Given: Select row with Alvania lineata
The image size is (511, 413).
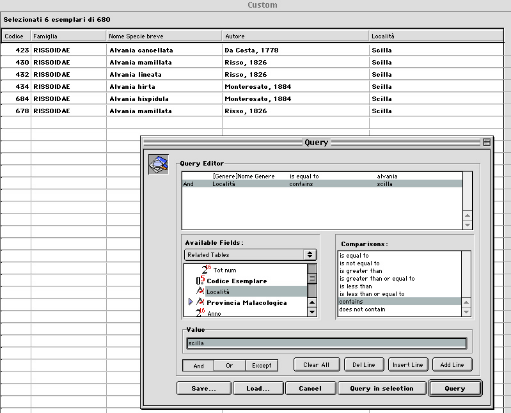Looking at the screenshot, I should pos(252,74).
